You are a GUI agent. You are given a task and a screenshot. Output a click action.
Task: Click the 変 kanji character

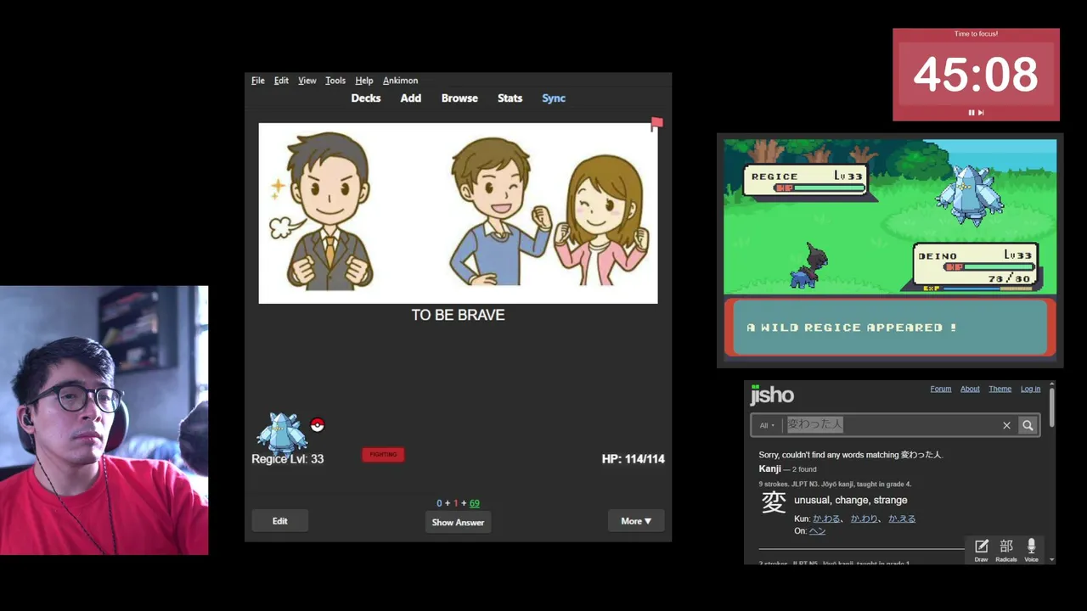774,502
